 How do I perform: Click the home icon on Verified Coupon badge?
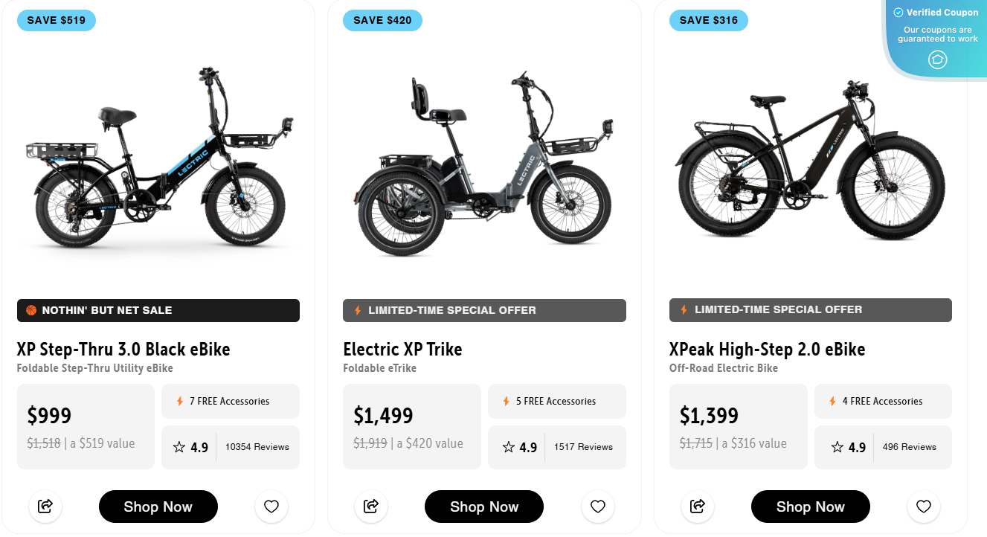tap(936, 60)
